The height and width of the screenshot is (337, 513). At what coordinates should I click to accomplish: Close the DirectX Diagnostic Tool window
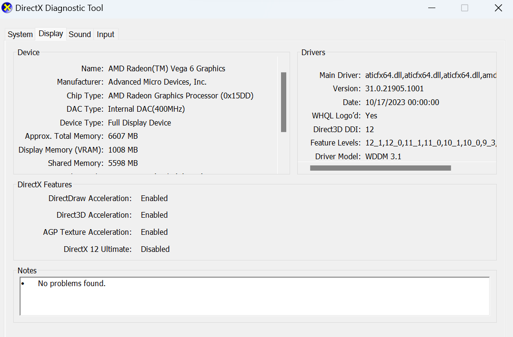(498, 8)
